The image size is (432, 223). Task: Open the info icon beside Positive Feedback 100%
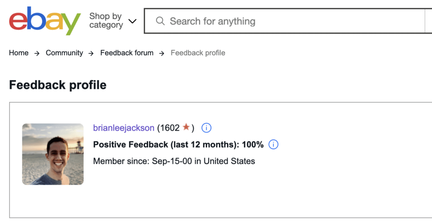tap(273, 145)
